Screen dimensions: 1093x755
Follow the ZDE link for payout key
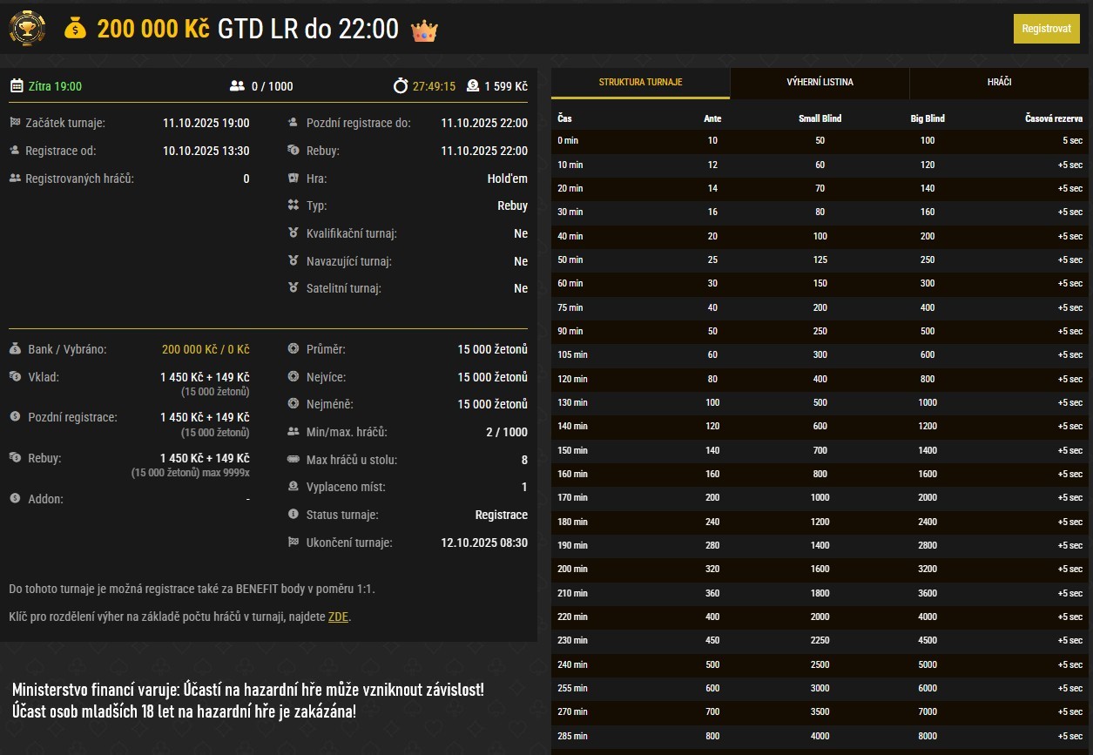coord(338,617)
